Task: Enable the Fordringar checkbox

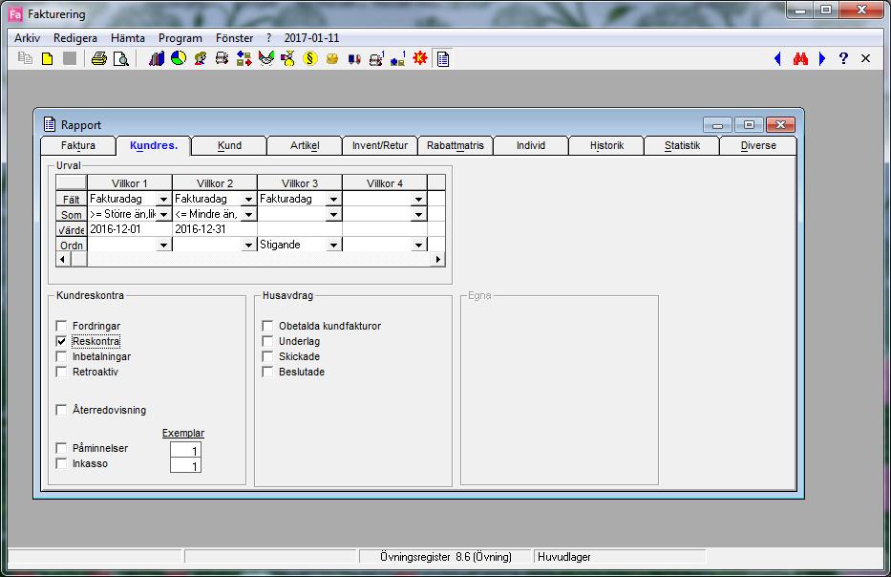Action: pyautogui.click(x=61, y=326)
